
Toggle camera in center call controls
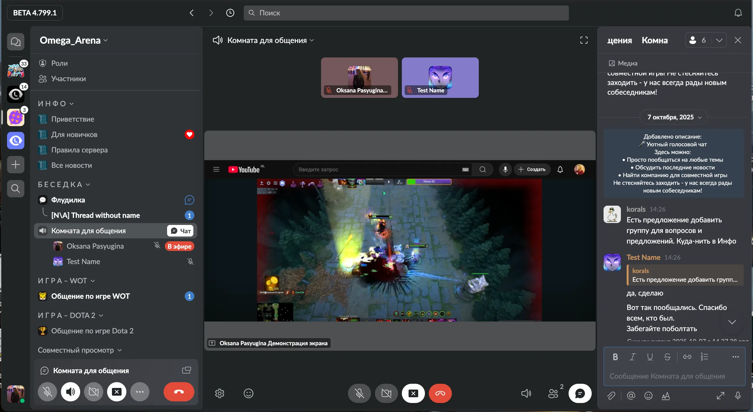386,393
